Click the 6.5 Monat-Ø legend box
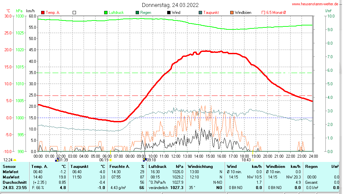Viewport: 343px width, 194px height. click(263, 13)
